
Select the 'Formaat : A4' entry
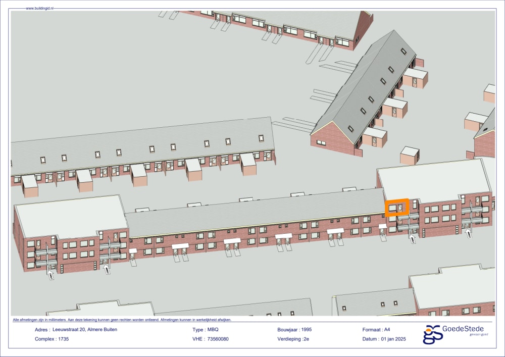click(376, 330)
